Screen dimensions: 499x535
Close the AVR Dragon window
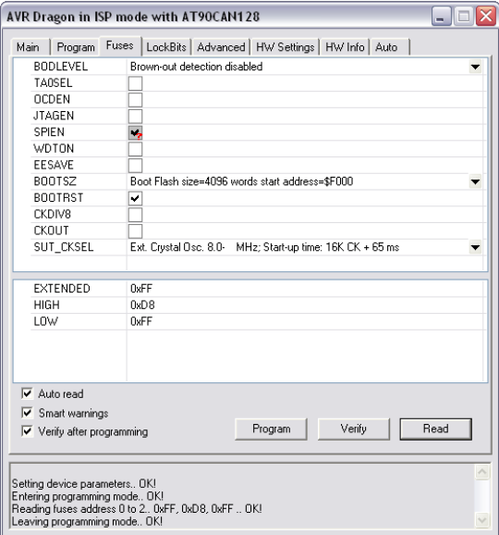tap(486, 16)
